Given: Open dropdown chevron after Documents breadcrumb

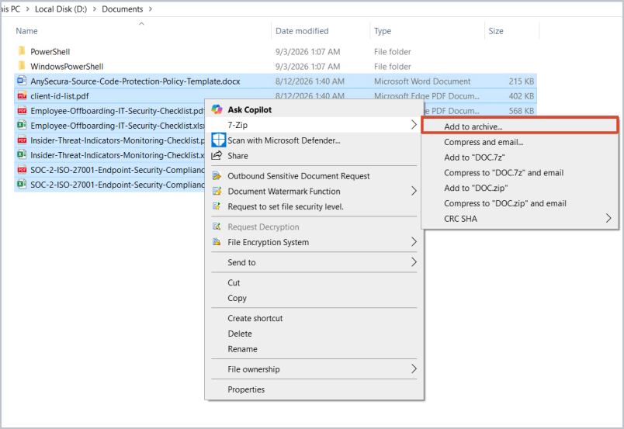Looking at the screenshot, I should pyautogui.click(x=151, y=9).
